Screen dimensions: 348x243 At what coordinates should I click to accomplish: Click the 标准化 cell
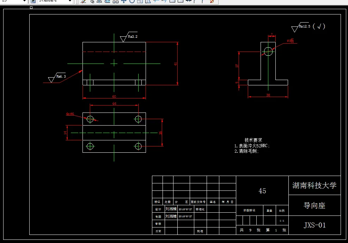pyautogui.click(x=200, y=209)
